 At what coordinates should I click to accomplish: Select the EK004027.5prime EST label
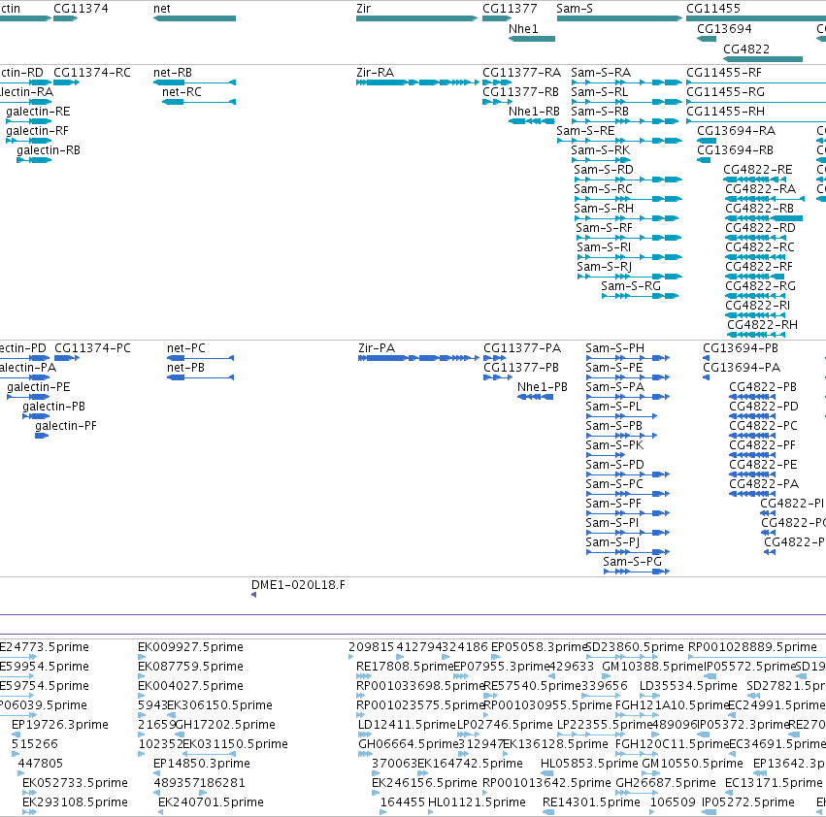pos(190,686)
